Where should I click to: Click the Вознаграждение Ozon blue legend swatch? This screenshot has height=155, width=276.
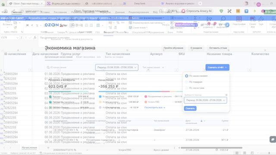coord(100,96)
